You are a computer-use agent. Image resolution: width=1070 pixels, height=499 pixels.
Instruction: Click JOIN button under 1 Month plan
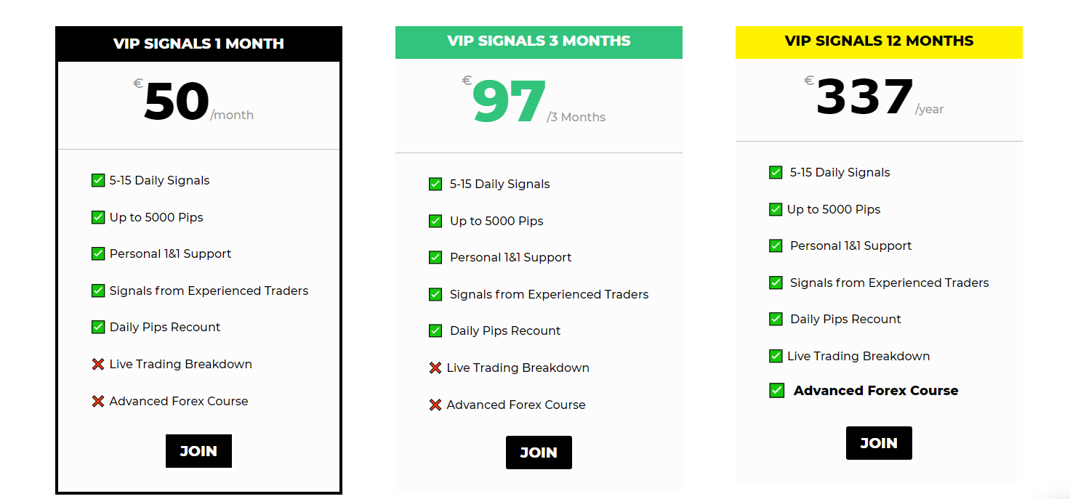198,451
